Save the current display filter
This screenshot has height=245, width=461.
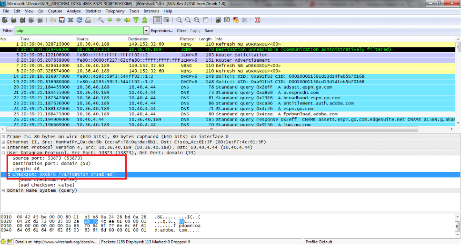click(209, 30)
